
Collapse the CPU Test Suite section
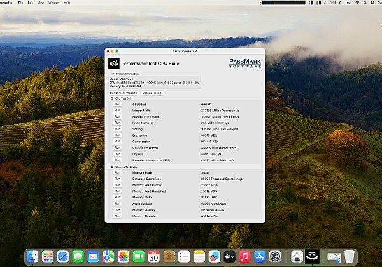(x=112, y=99)
